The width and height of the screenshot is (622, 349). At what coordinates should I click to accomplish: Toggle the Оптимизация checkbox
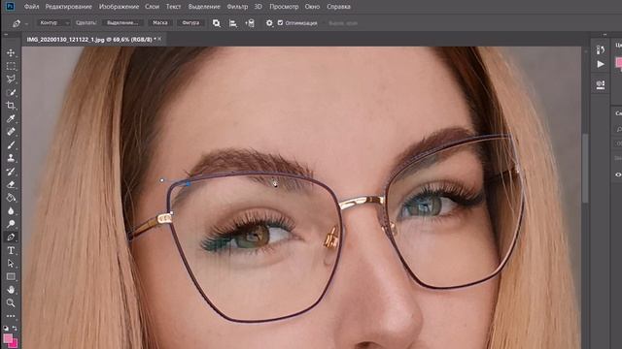click(x=281, y=23)
